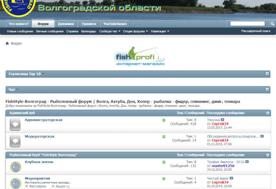This screenshot has height=189, width=276.
Task: Open the Правила tab
Action: click(x=89, y=24)
